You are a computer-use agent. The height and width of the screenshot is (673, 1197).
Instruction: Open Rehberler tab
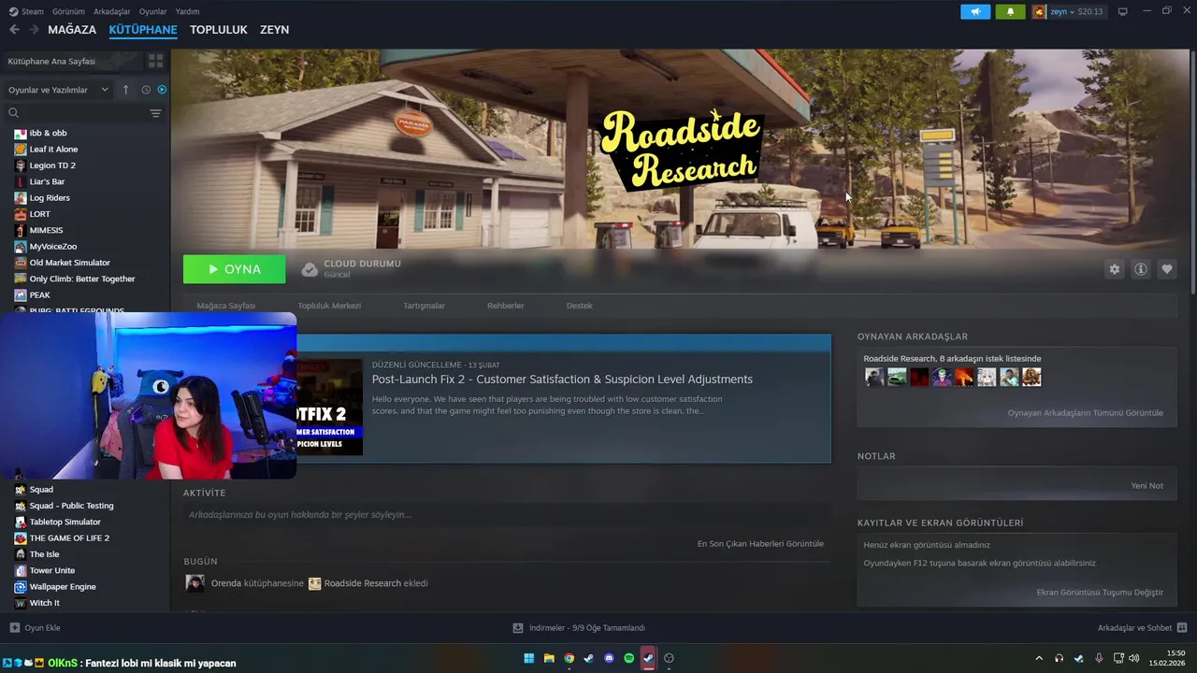[x=506, y=306]
